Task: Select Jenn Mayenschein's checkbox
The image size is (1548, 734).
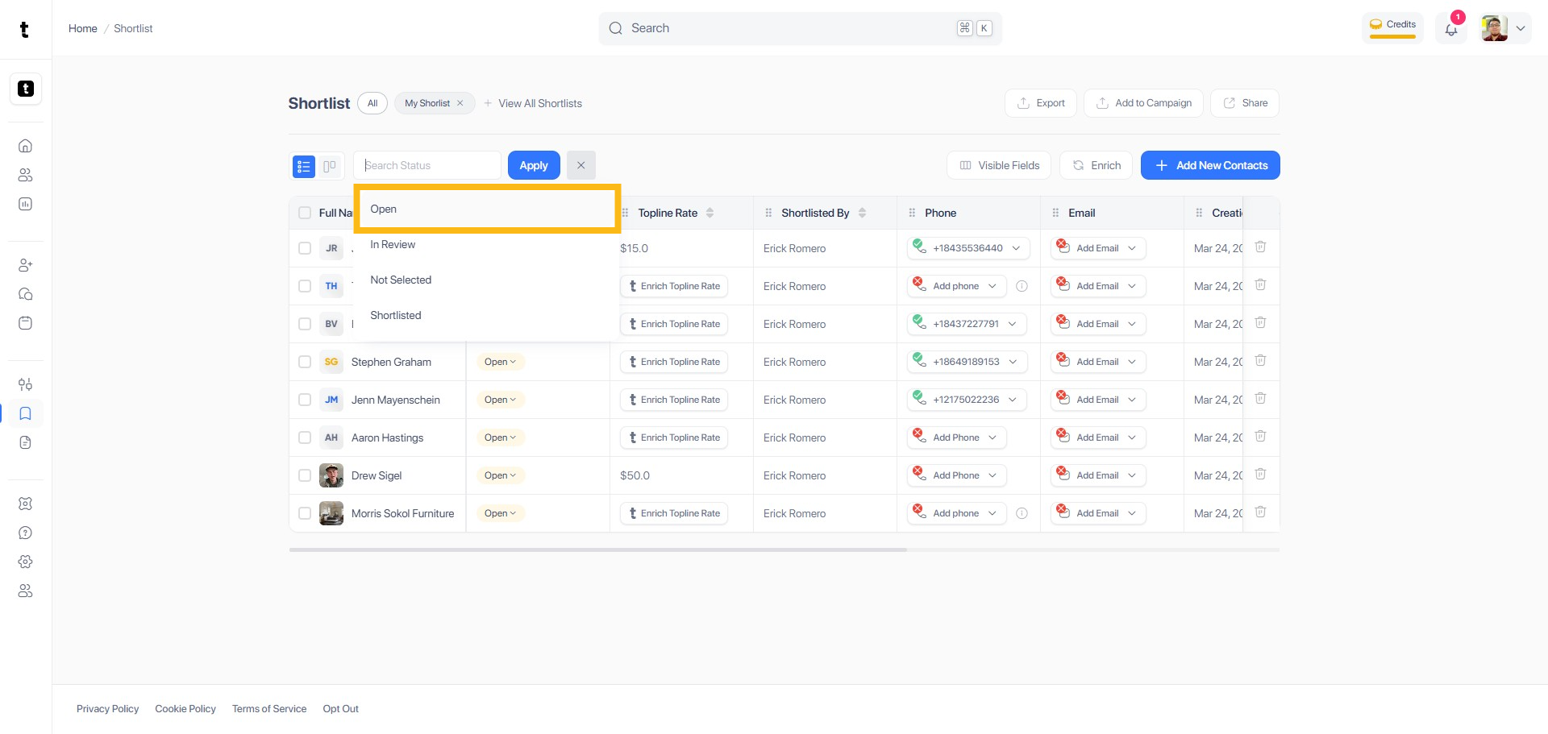Action: 305,400
